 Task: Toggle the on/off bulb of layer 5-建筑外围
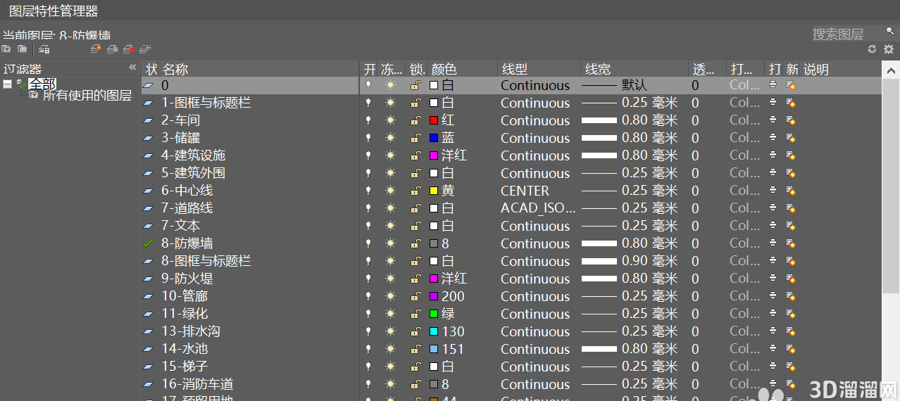tap(368, 173)
